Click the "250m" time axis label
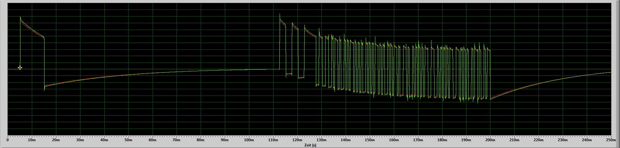620x148 pixels. tap(611, 140)
